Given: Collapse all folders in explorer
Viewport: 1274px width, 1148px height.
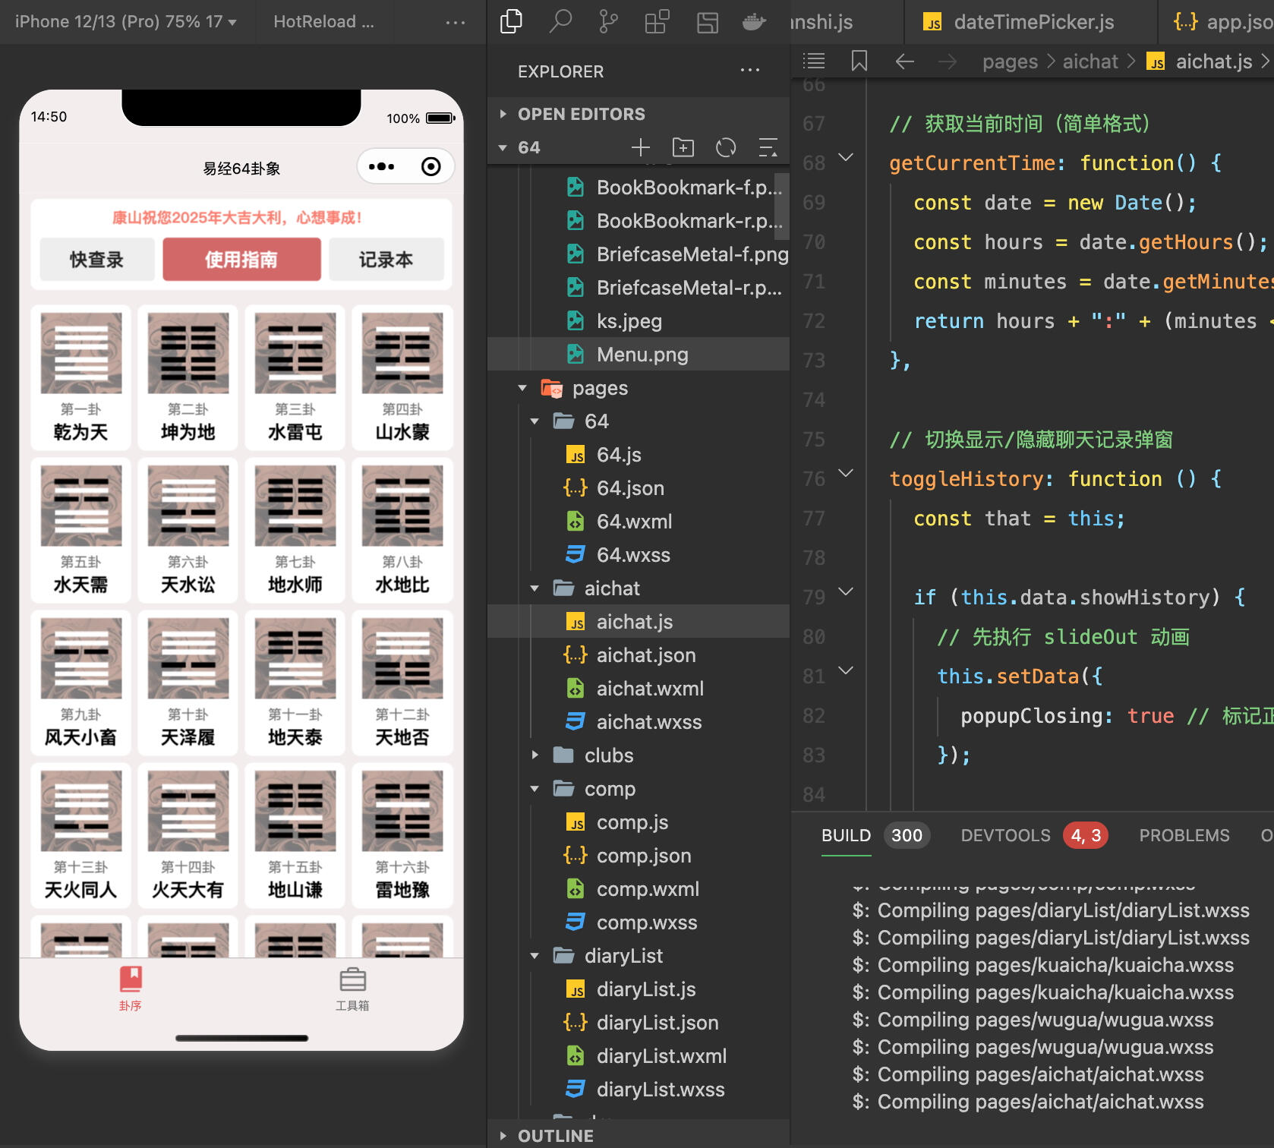Looking at the screenshot, I should pyautogui.click(x=768, y=147).
